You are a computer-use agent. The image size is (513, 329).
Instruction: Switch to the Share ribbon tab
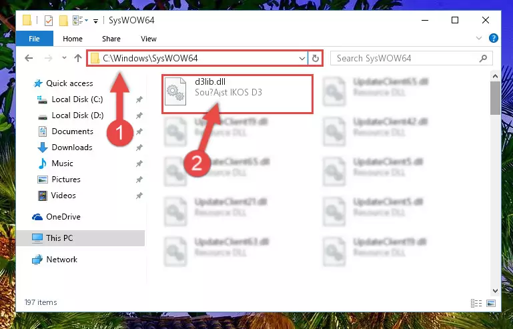coord(111,39)
